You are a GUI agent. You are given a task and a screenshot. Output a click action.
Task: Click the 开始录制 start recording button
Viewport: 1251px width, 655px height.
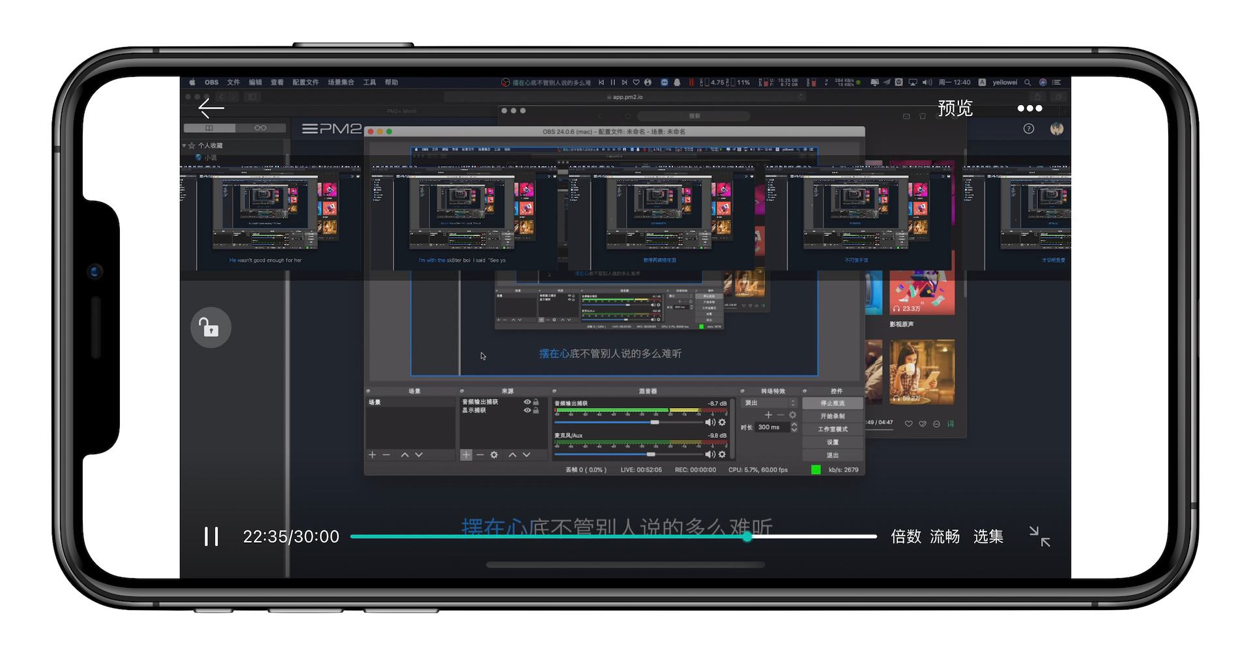click(x=833, y=416)
